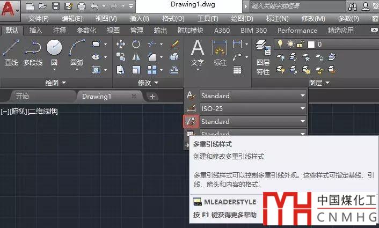Click the Plot (print) icon
The width and height of the screenshot is (379, 228).
pos(82,6)
